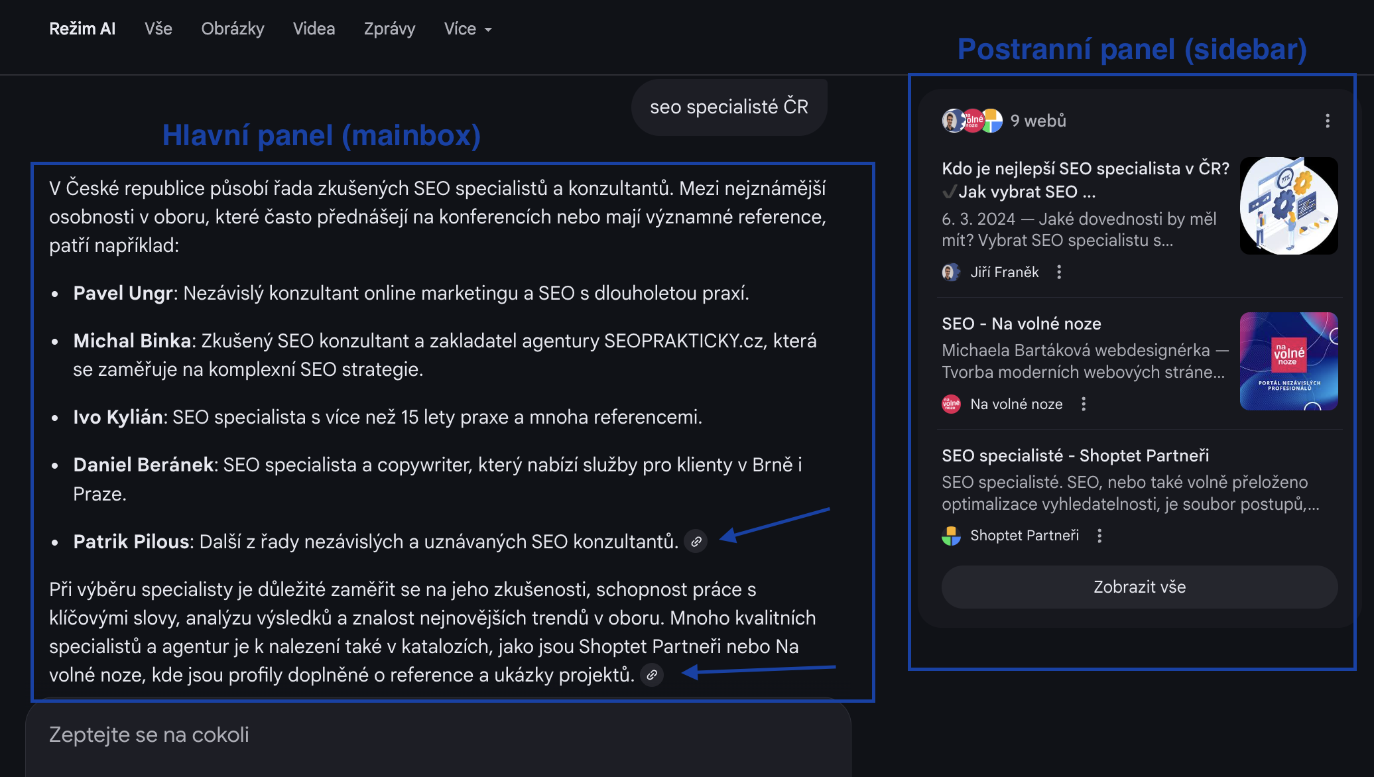Open options menu beside Jiří Franěk
Viewport: 1374px width, 777px height.
click(1059, 272)
